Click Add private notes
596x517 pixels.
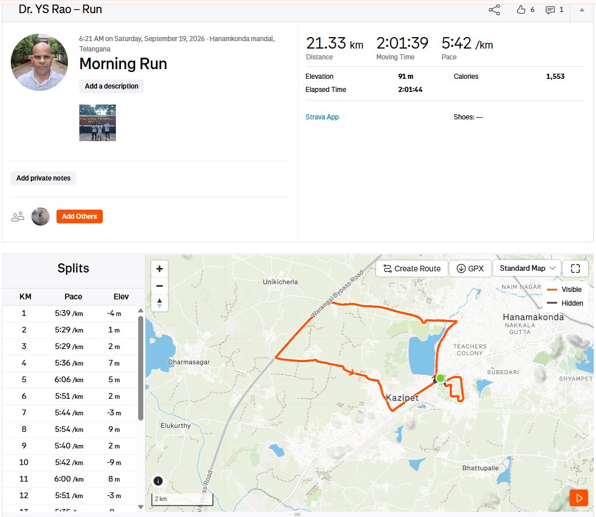(x=43, y=178)
